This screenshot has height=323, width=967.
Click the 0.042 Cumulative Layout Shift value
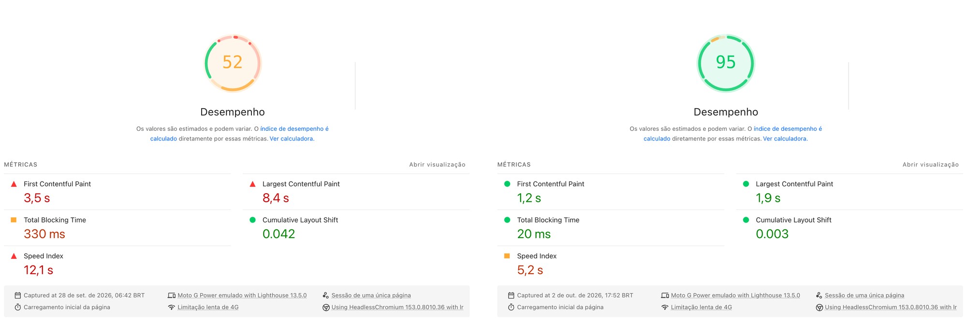pos(279,234)
